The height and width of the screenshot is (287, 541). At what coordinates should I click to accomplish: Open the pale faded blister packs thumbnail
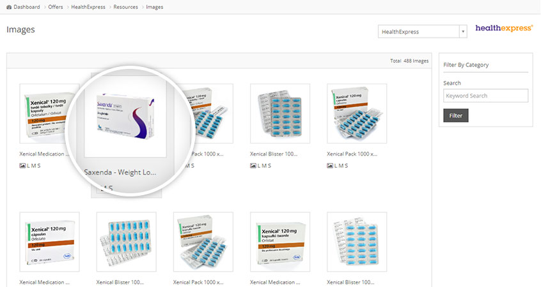click(357, 242)
